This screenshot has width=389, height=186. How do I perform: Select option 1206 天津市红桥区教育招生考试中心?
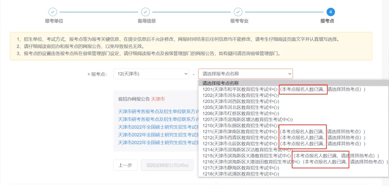pos(294,113)
